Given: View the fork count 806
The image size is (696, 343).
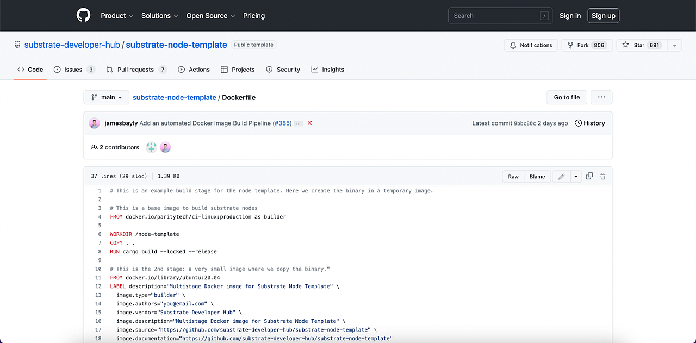Looking at the screenshot, I should [599, 45].
